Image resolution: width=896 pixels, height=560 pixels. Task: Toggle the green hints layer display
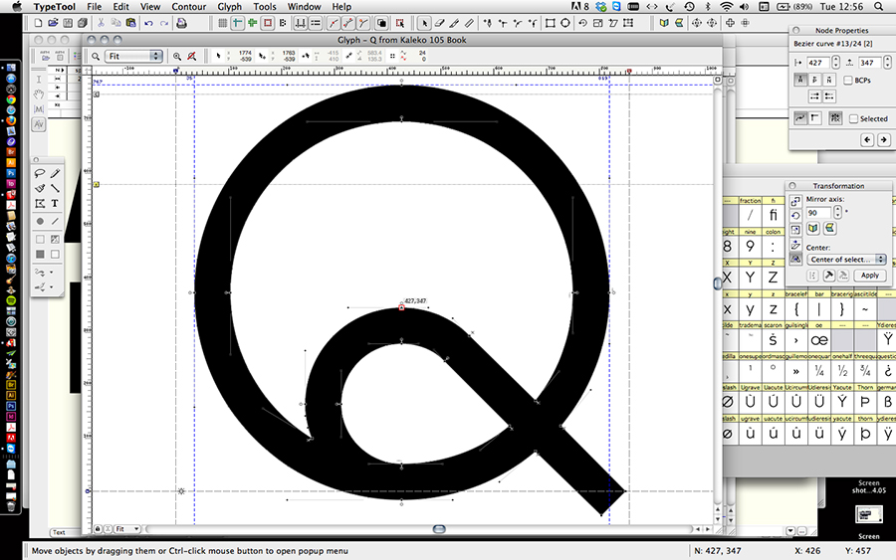pos(252,23)
